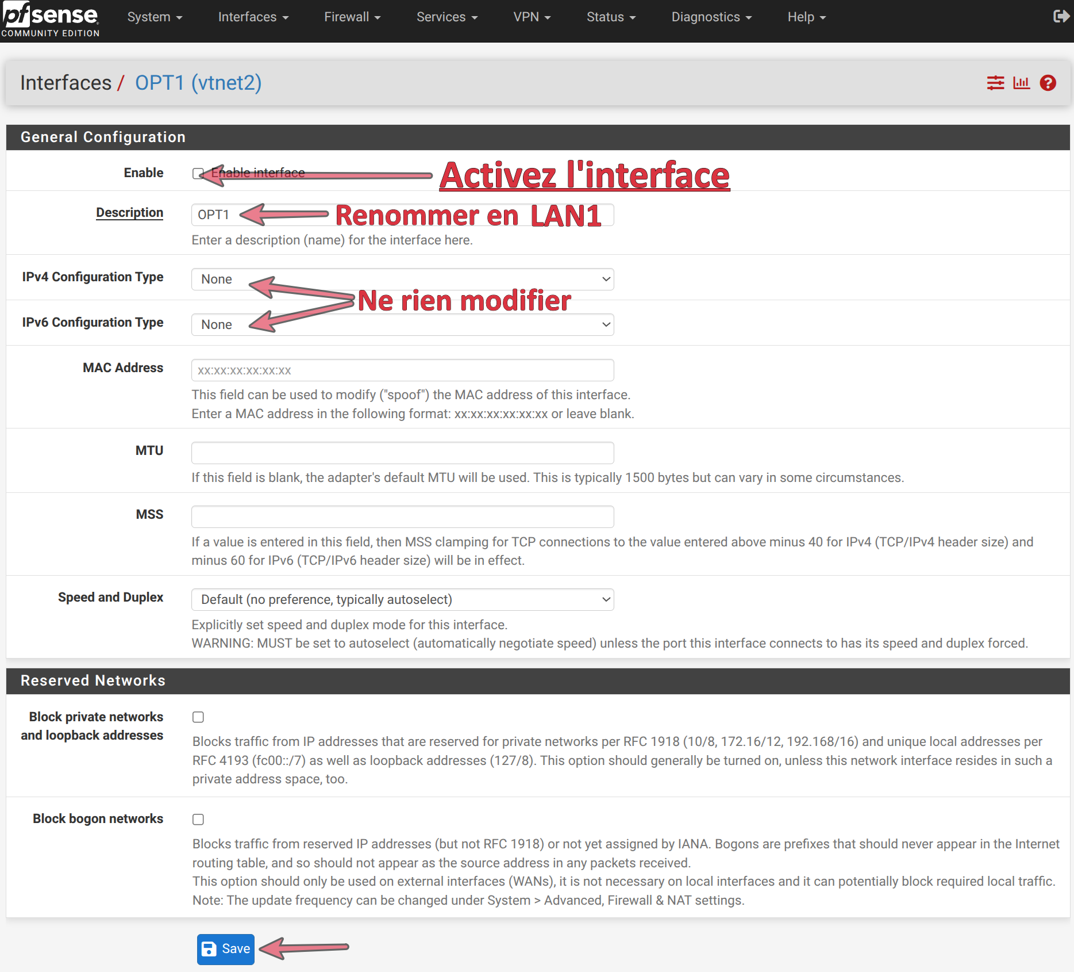Open the Diagnostics menu

pos(711,17)
